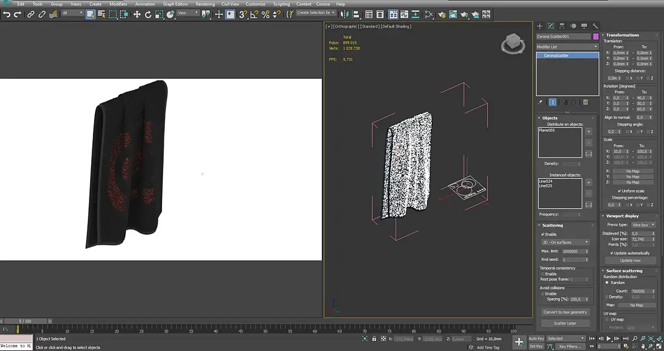Expand the 2D - On surfaces dropdown
This screenshot has height=351, width=664.
click(x=565, y=242)
